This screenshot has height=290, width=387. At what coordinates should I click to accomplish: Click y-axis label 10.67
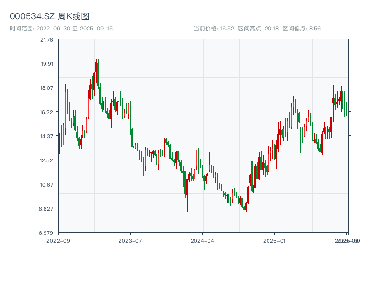pyautogui.click(x=46, y=185)
